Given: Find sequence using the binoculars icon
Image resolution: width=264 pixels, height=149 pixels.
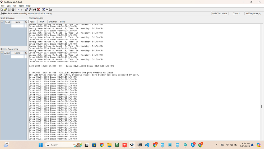Looking at the screenshot, I should tap(35, 10).
